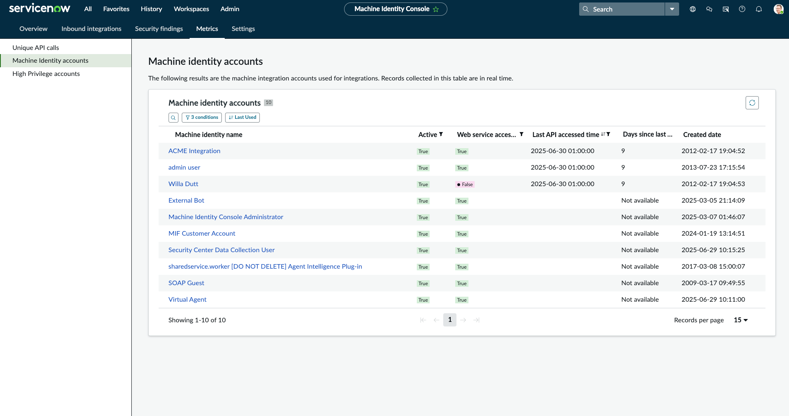The height and width of the screenshot is (416, 789).
Task: Open the user profile avatar
Action: click(778, 9)
